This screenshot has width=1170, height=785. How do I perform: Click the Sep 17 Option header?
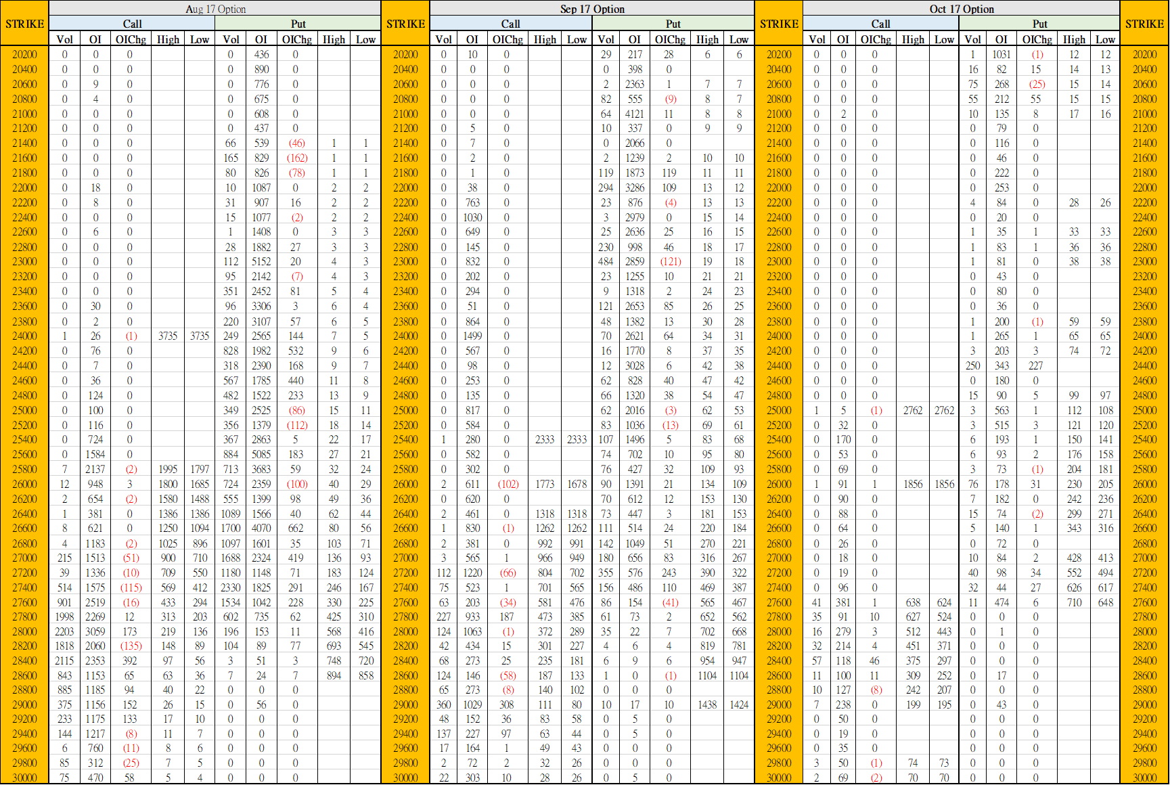click(592, 9)
